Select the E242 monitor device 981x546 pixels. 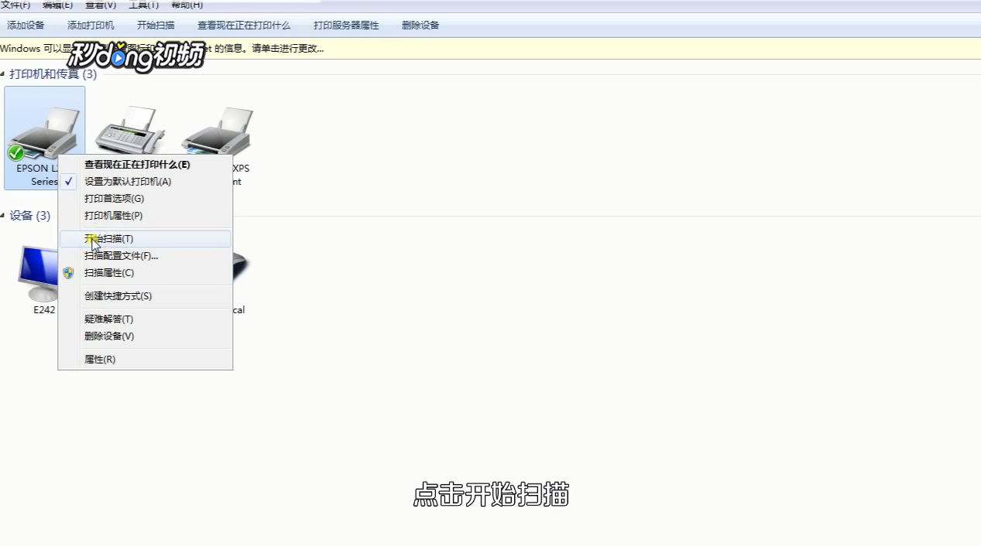click(39, 275)
